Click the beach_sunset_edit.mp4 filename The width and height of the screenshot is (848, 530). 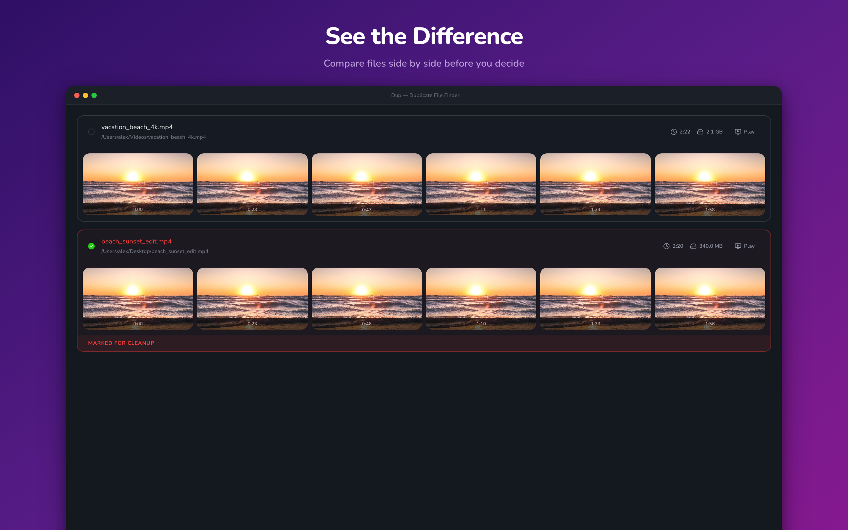click(136, 241)
